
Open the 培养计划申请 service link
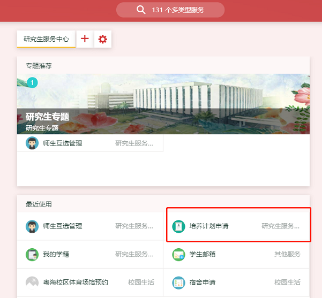(x=209, y=226)
